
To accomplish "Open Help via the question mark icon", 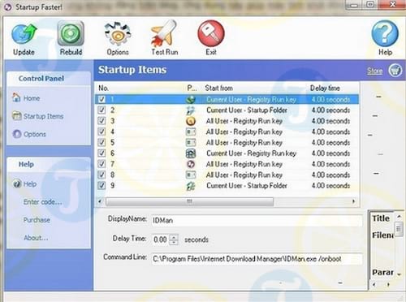I will pyautogui.click(x=385, y=34).
